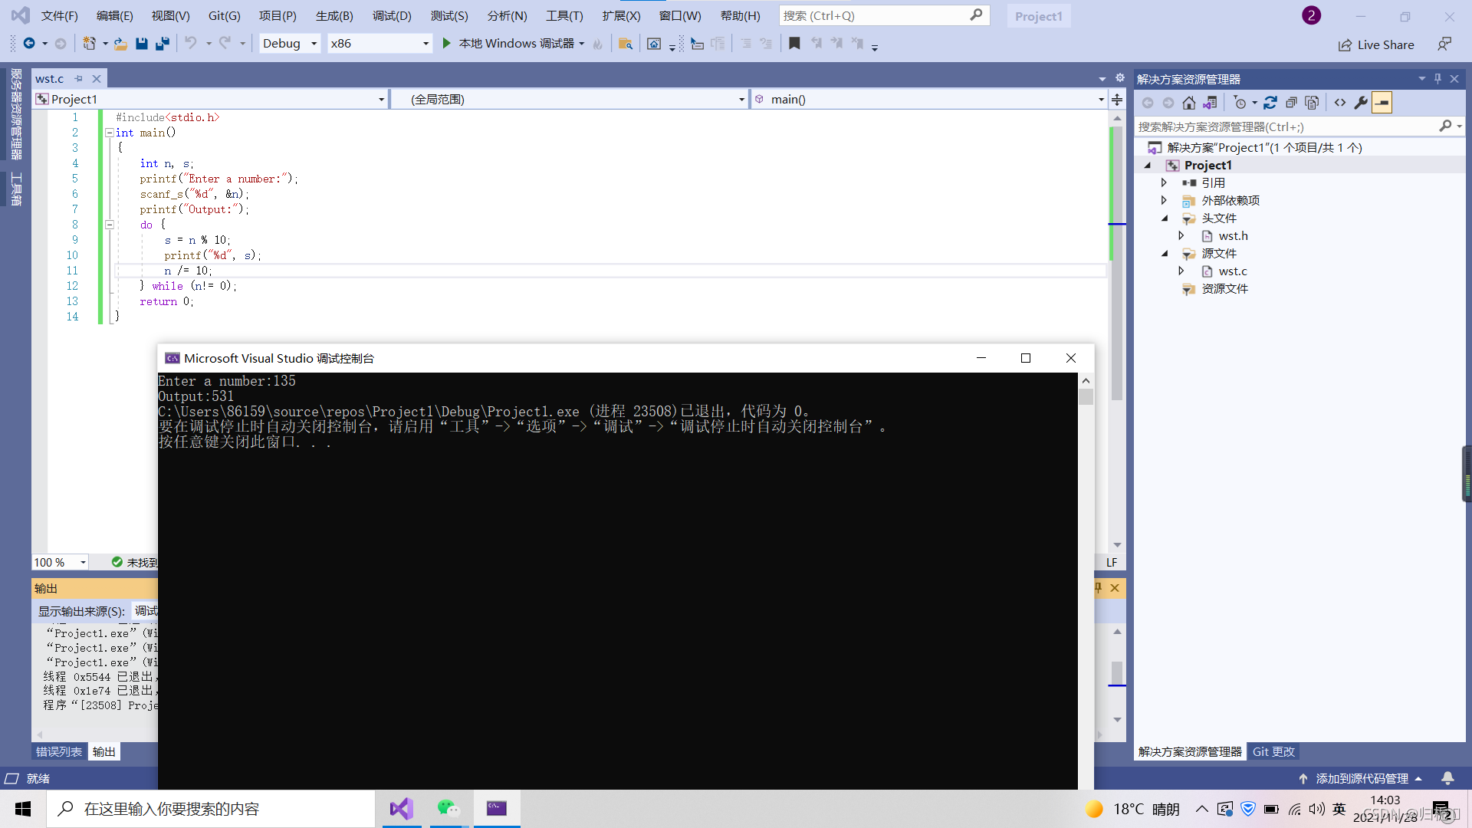
Task: Open the feedback icon next to Live Share
Action: tap(1444, 44)
